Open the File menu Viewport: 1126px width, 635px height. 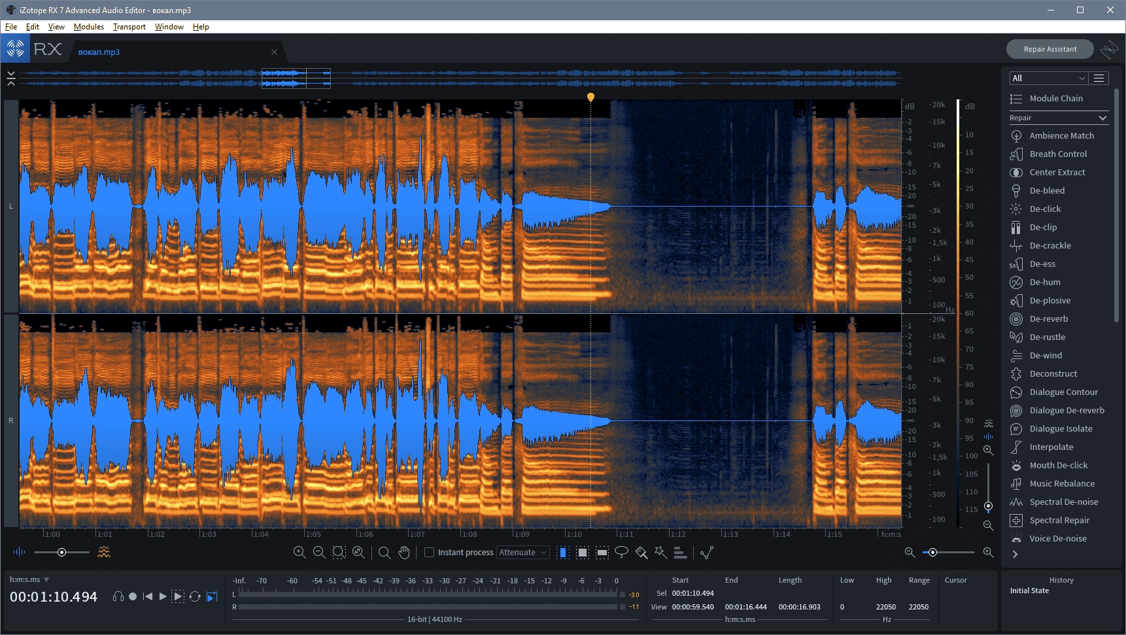[11, 27]
